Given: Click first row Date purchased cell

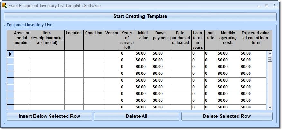Looking at the screenshot, I should pyautogui.click(x=181, y=54).
